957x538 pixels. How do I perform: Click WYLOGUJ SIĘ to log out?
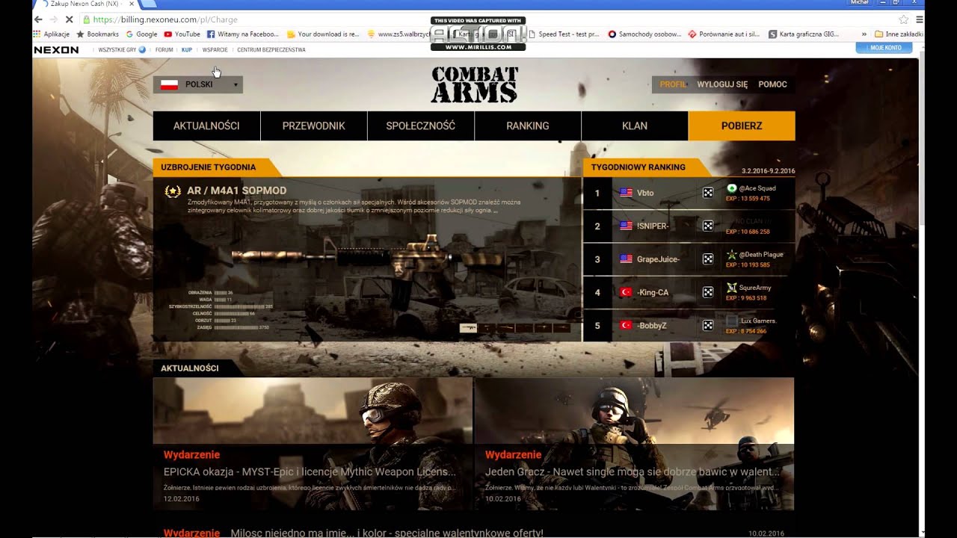(x=722, y=84)
